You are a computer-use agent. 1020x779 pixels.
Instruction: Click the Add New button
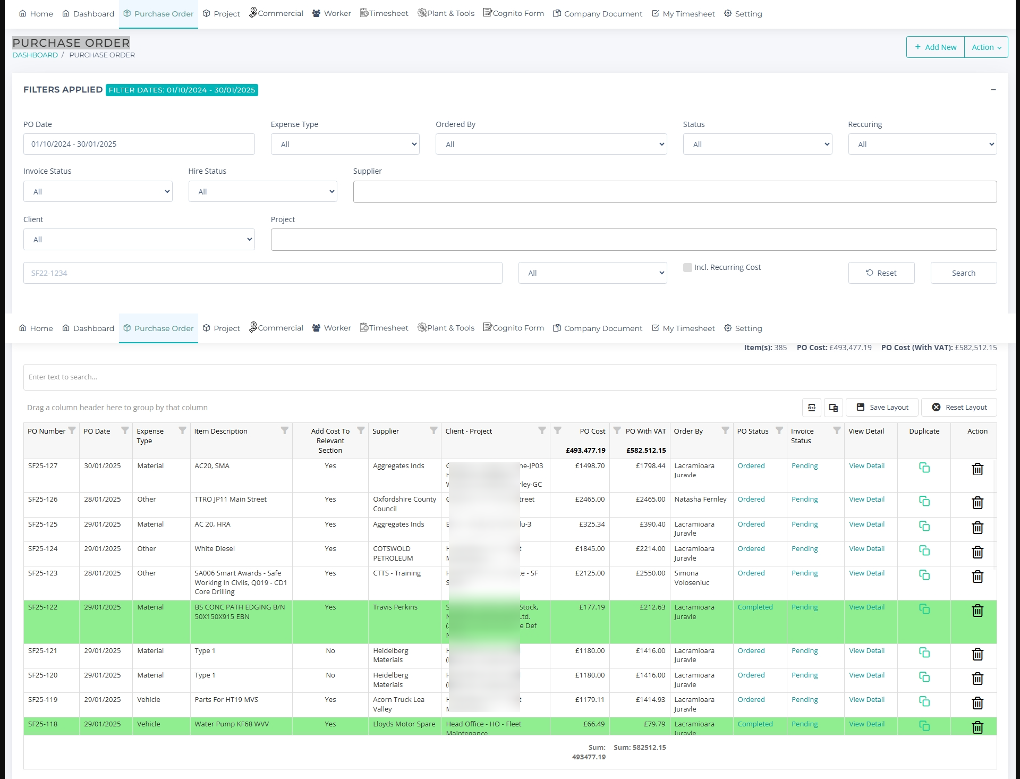tap(935, 47)
